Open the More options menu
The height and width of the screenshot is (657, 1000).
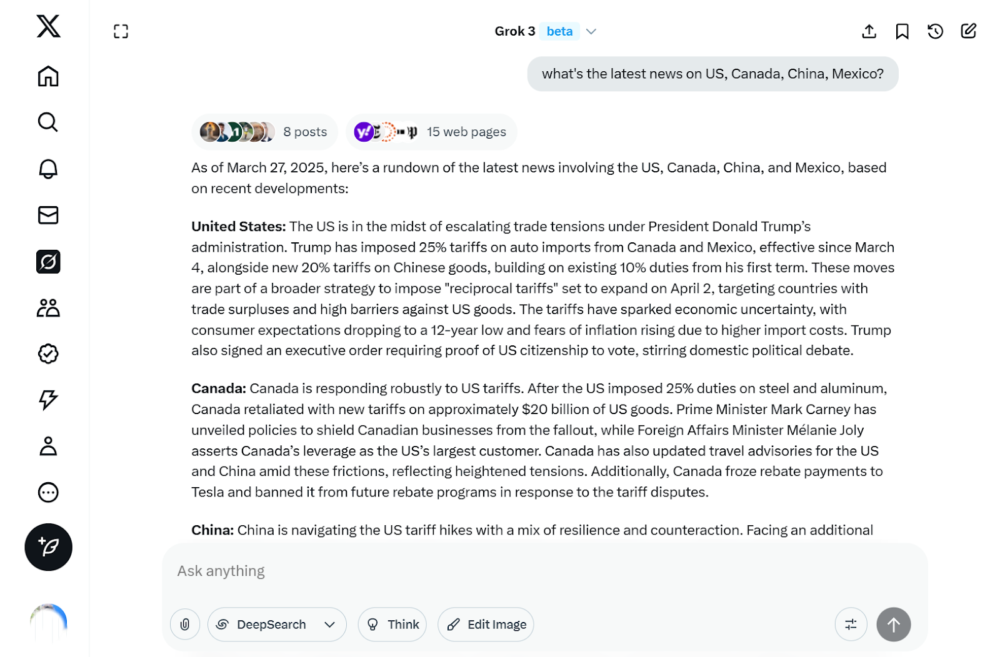[x=48, y=493]
